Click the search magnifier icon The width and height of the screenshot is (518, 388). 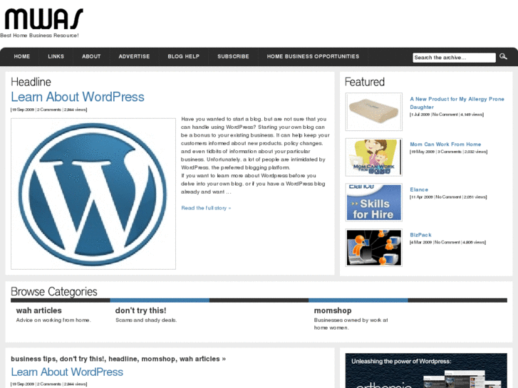[503, 56]
